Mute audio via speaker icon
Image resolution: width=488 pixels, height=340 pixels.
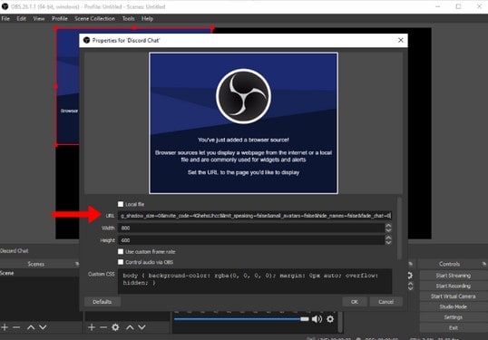click(x=317, y=319)
